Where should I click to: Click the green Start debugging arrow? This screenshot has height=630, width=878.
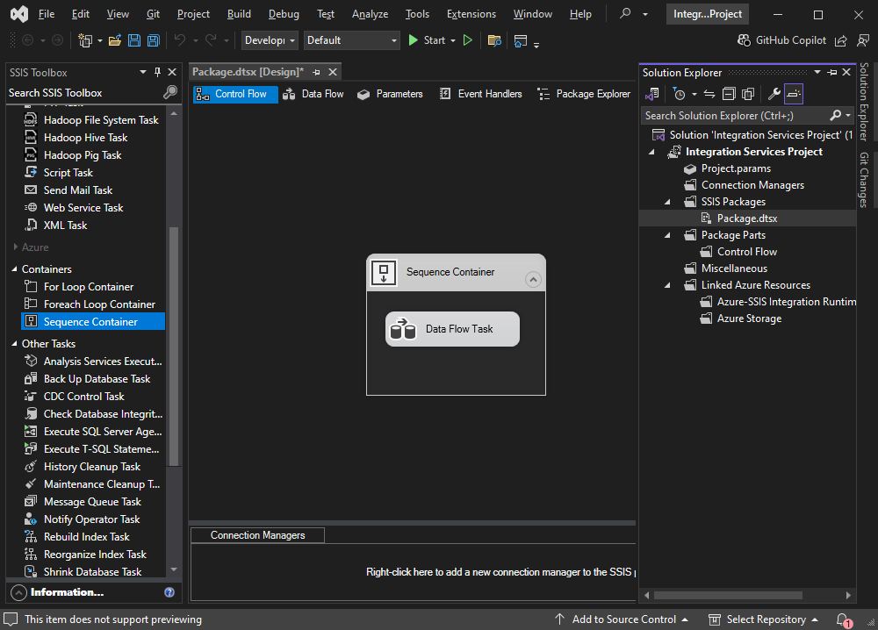[x=414, y=40]
